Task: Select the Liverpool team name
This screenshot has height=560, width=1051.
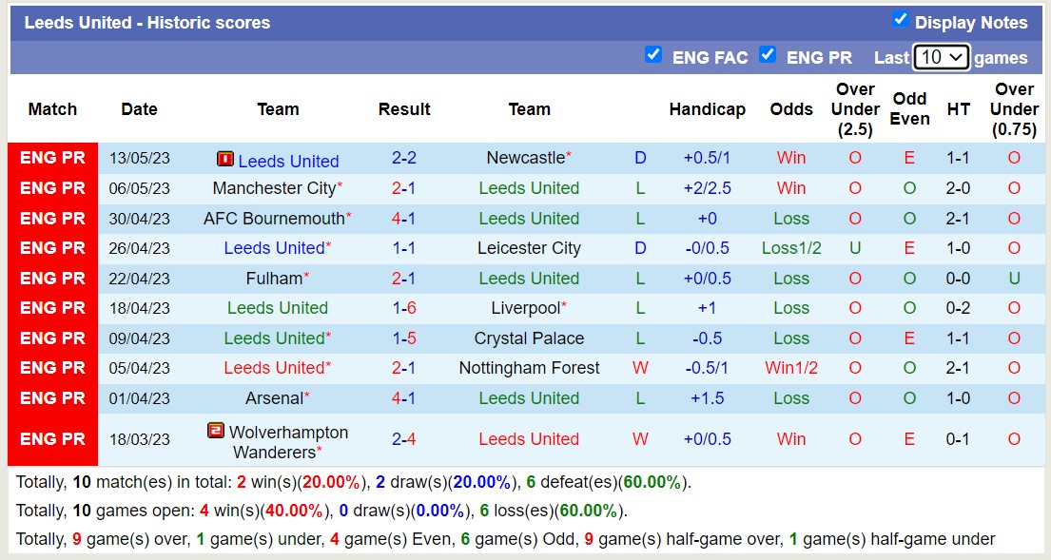Action: (x=525, y=308)
